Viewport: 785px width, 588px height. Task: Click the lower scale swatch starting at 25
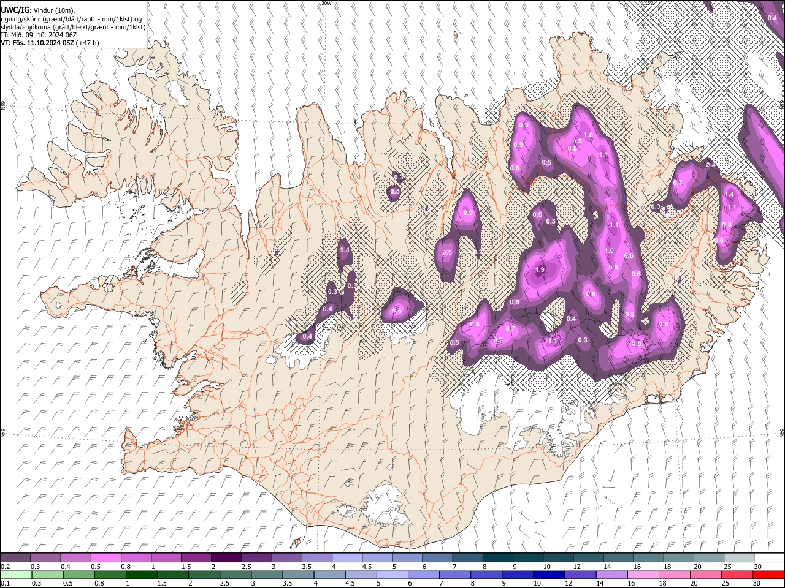coord(737,575)
